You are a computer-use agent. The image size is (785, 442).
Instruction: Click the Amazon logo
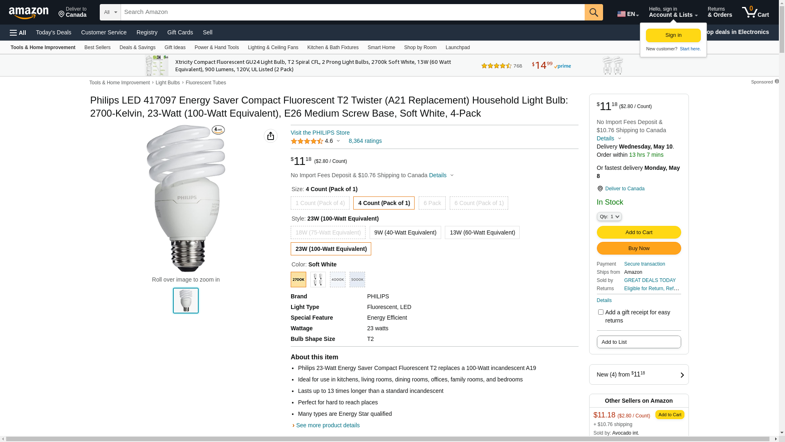point(29,13)
